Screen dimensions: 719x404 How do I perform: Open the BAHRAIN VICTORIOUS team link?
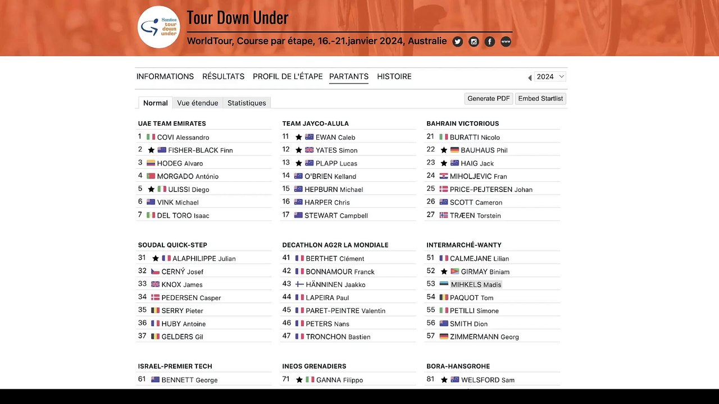[463, 123]
